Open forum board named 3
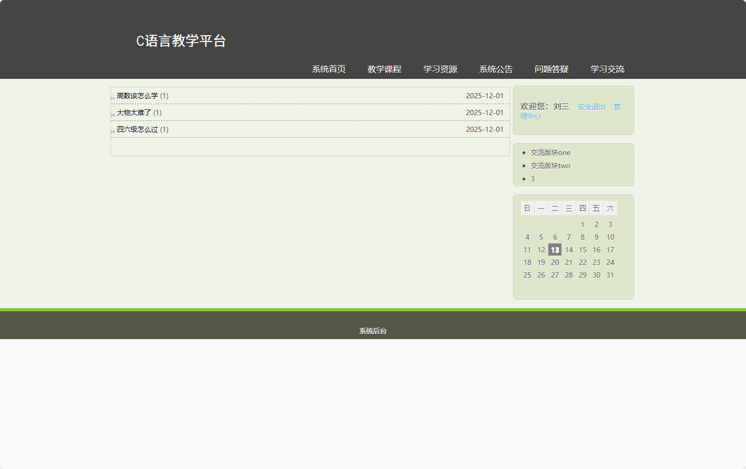This screenshot has width=746, height=469. pos(533,179)
